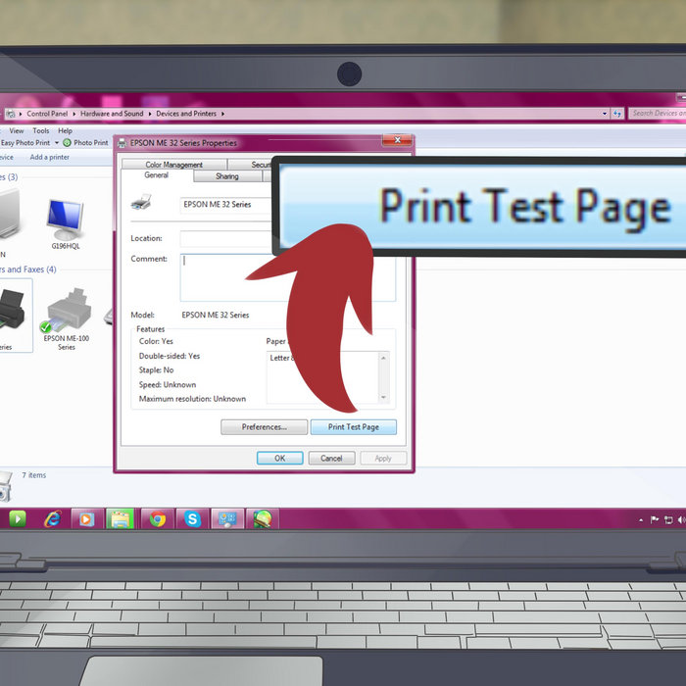
Task: Select the Letter paper entry
Action: pos(280,358)
